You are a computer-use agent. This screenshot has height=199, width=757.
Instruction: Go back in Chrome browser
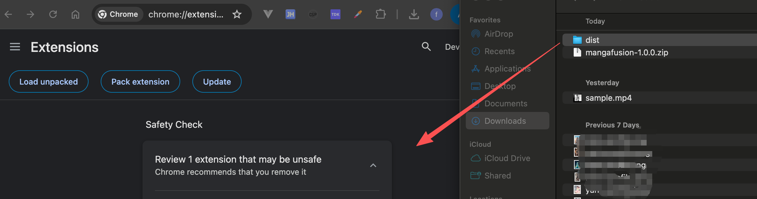pos(8,14)
